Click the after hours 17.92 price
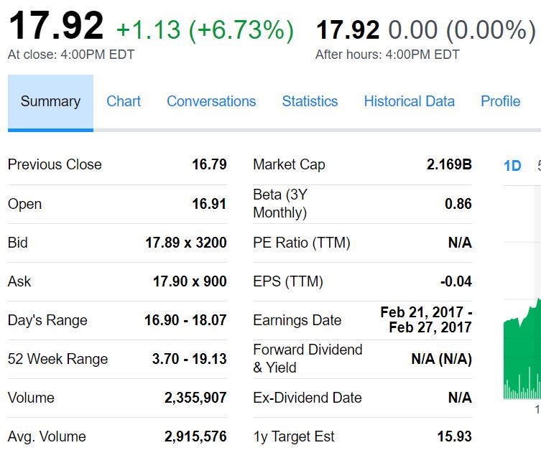The image size is (541, 463). coord(348,29)
